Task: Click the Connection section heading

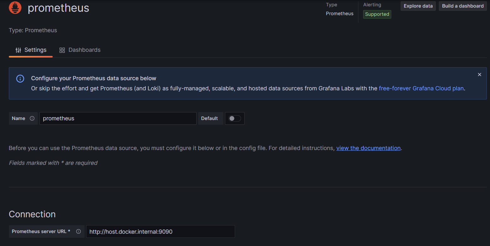Action: point(32,214)
